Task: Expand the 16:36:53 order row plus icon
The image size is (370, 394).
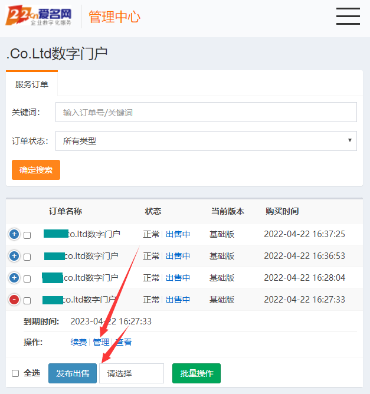Action: 15,256
